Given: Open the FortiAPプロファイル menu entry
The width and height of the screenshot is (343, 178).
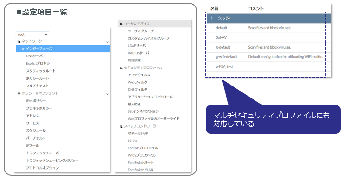Looking at the screenshot, I should (143, 148).
